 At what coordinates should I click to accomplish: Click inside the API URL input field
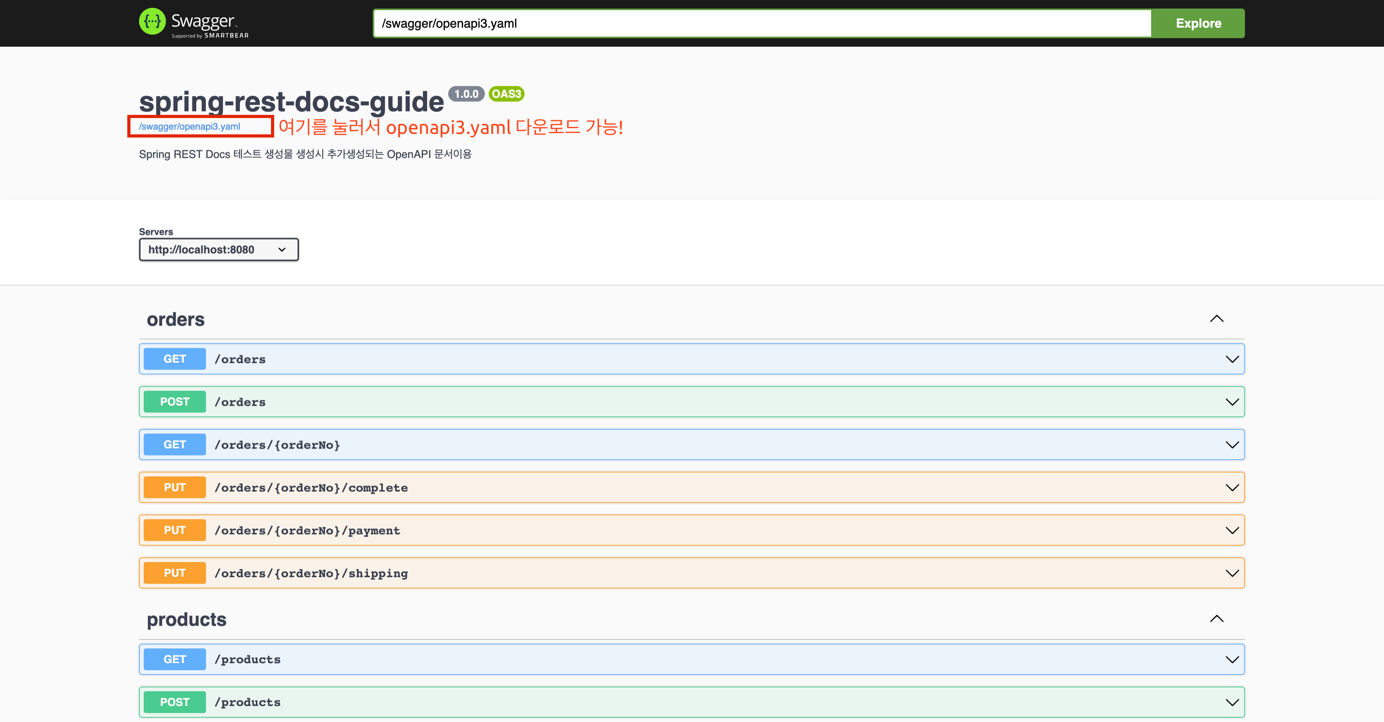point(752,23)
